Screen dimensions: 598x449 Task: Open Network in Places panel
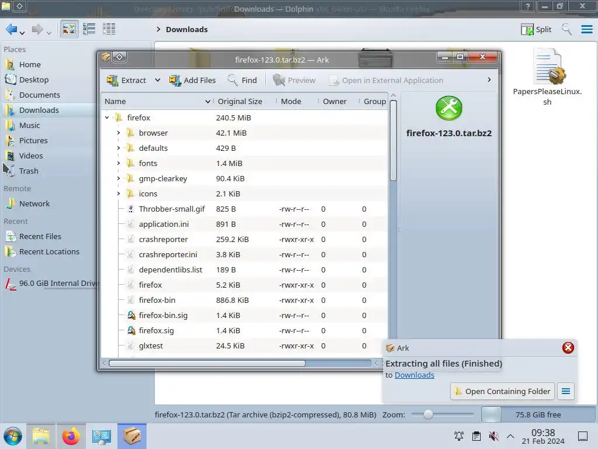pyautogui.click(x=34, y=204)
